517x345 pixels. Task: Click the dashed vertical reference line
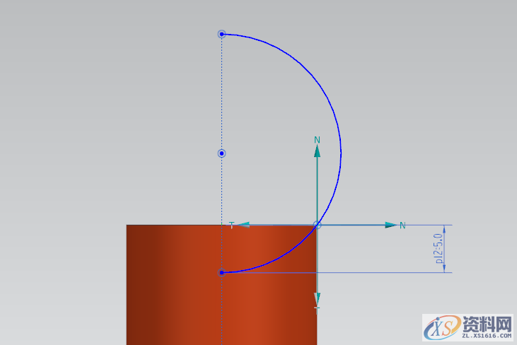coord(221,92)
